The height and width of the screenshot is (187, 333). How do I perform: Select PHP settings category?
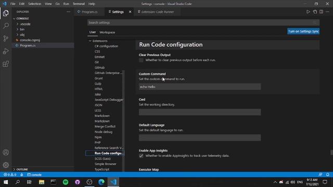pyautogui.click(x=97, y=142)
